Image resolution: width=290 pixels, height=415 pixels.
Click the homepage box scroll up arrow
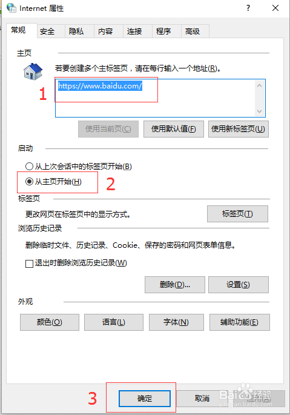tap(259, 85)
